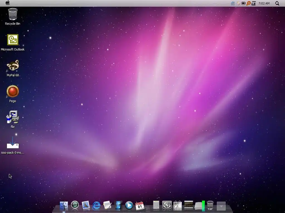Launch Internet Explorer from the dock

(x=96, y=206)
